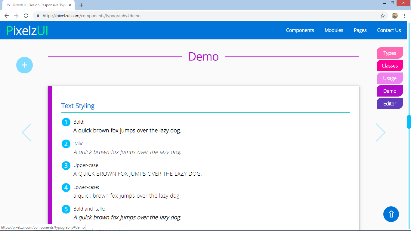The width and height of the screenshot is (411, 231).
Task: Click the PixelzUI logo
Action: (27, 30)
